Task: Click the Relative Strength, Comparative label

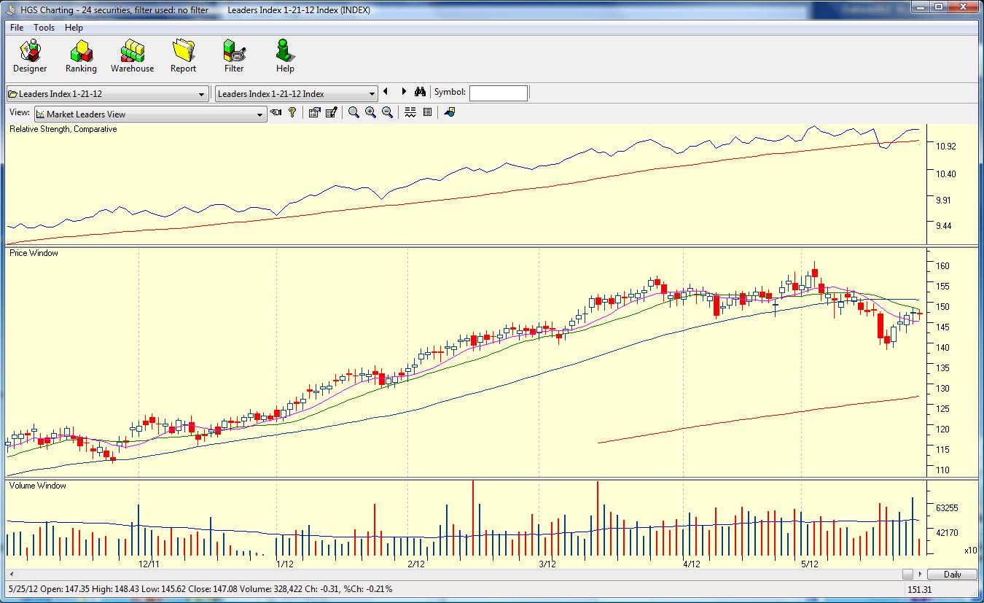Action: 63,129
